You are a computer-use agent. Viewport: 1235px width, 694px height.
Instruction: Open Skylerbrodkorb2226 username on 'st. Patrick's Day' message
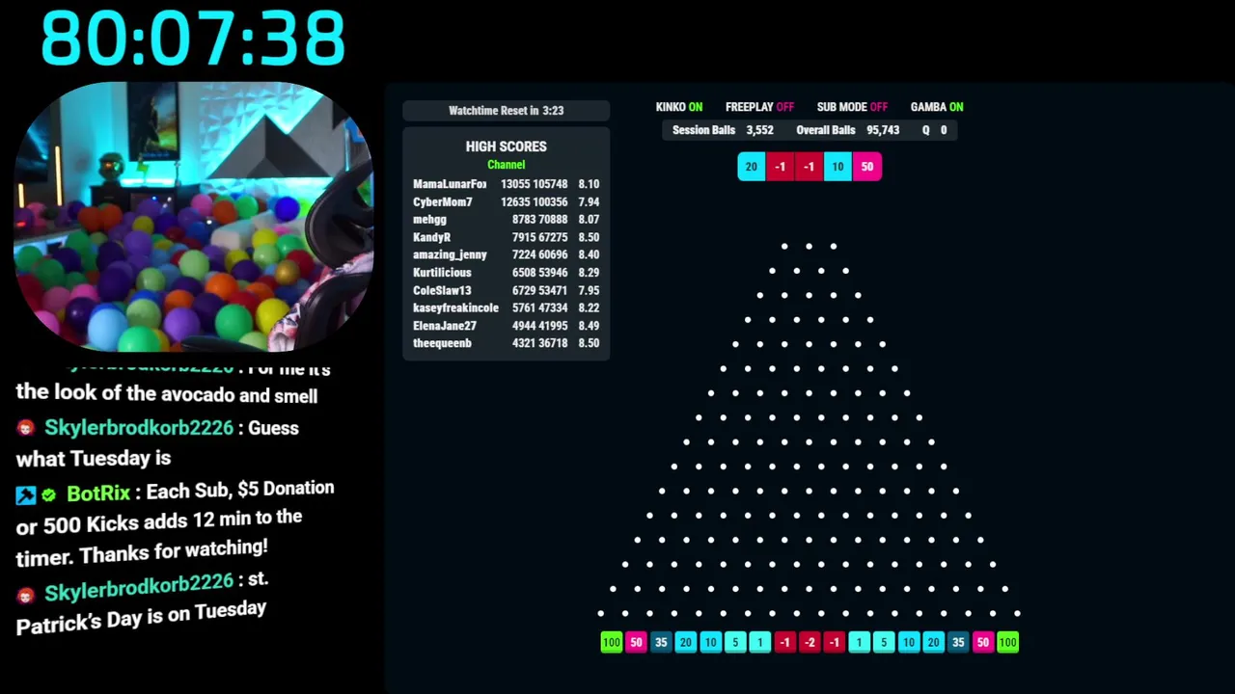tap(139, 589)
